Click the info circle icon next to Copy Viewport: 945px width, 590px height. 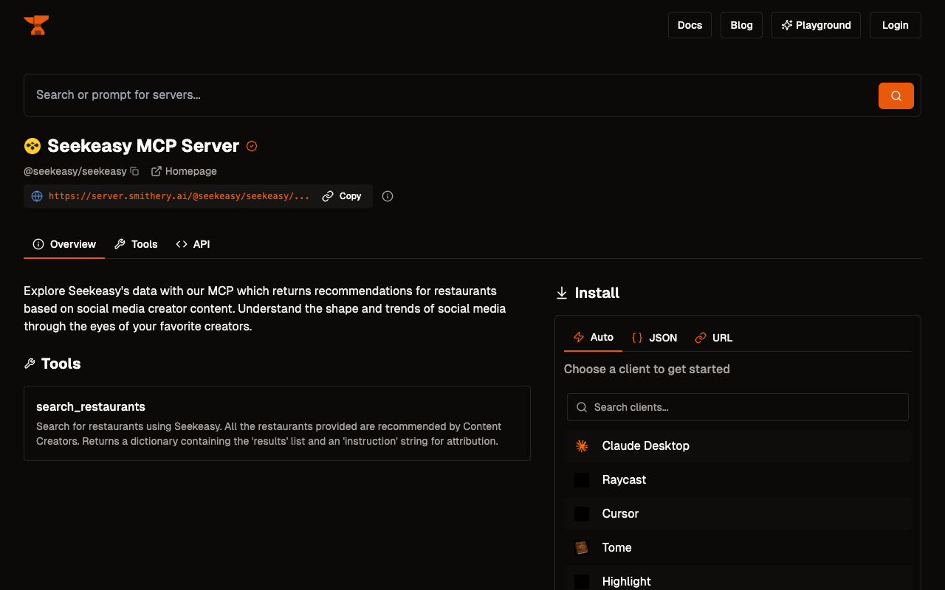pyautogui.click(x=388, y=196)
